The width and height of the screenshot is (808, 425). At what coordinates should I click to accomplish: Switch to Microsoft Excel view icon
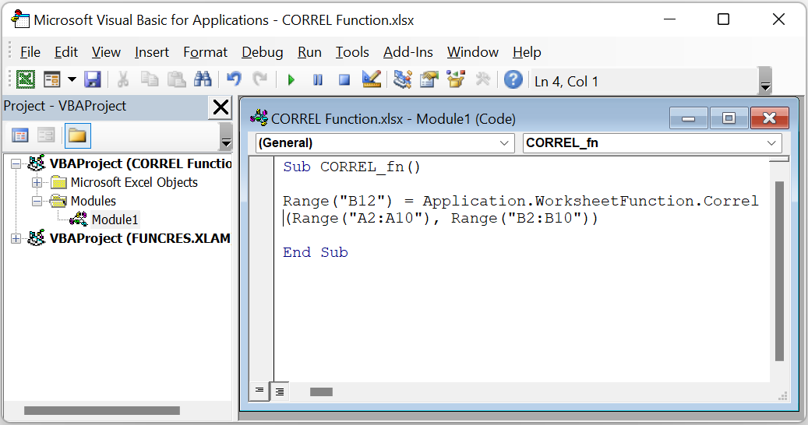coord(25,79)
